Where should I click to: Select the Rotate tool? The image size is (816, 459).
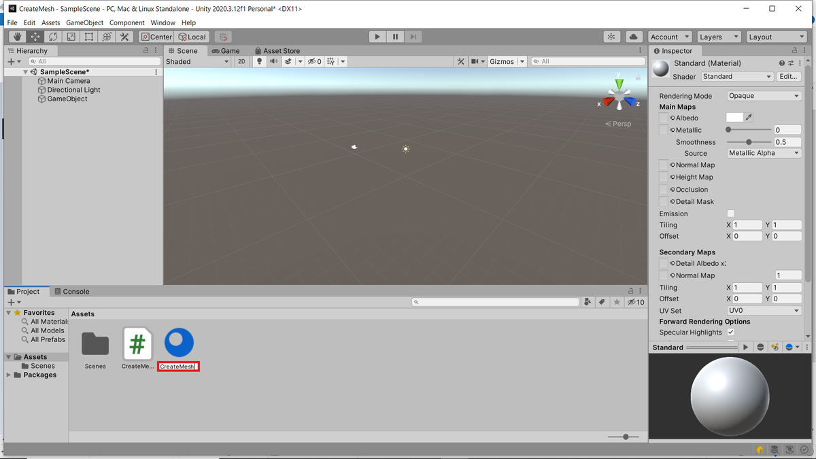point(52,37)
